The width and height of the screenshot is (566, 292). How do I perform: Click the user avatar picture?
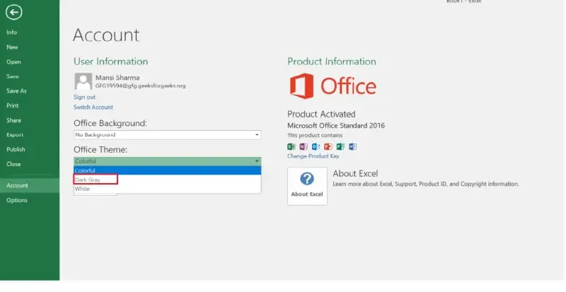pos(83,81)
